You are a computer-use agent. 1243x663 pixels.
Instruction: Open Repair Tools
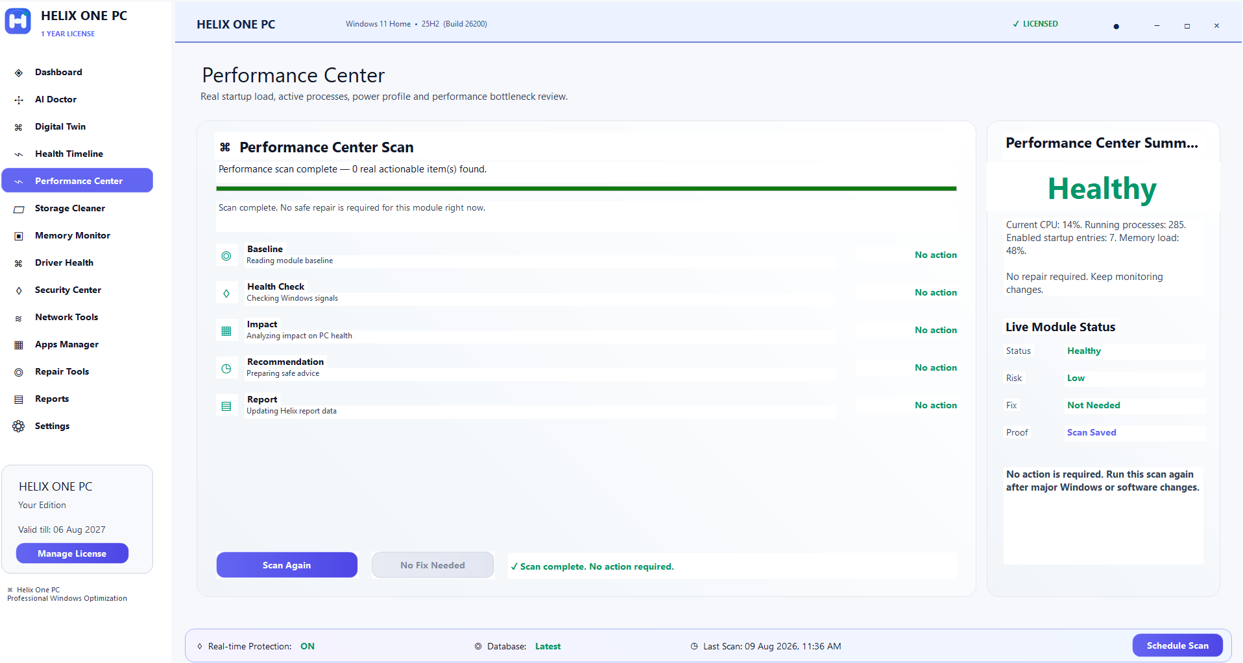tap(77, 371)
